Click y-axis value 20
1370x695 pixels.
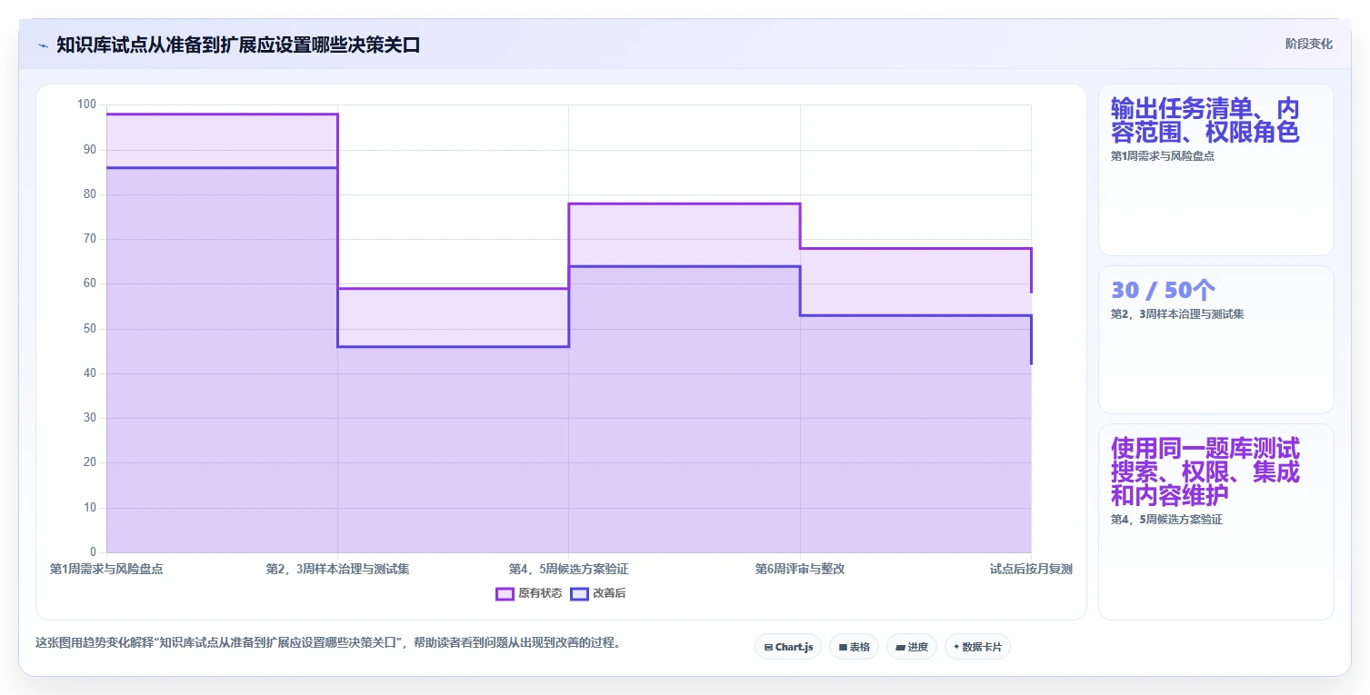pyautogui.click(x=89, y=462)
